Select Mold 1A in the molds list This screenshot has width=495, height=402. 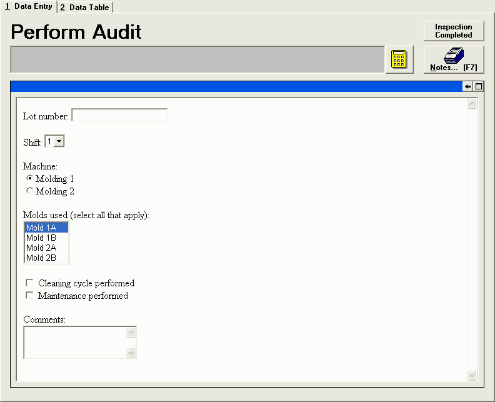point(46,228)
